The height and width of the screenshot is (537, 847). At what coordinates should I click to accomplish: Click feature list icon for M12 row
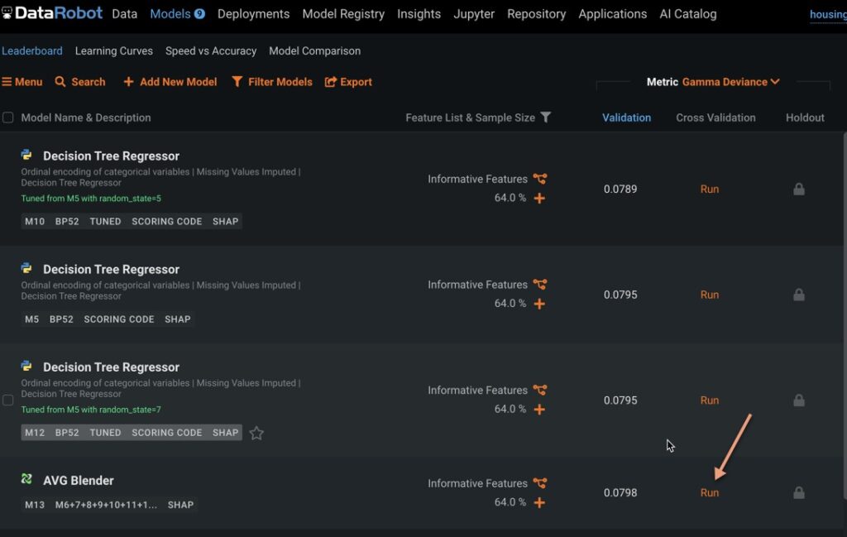point(539,390)
